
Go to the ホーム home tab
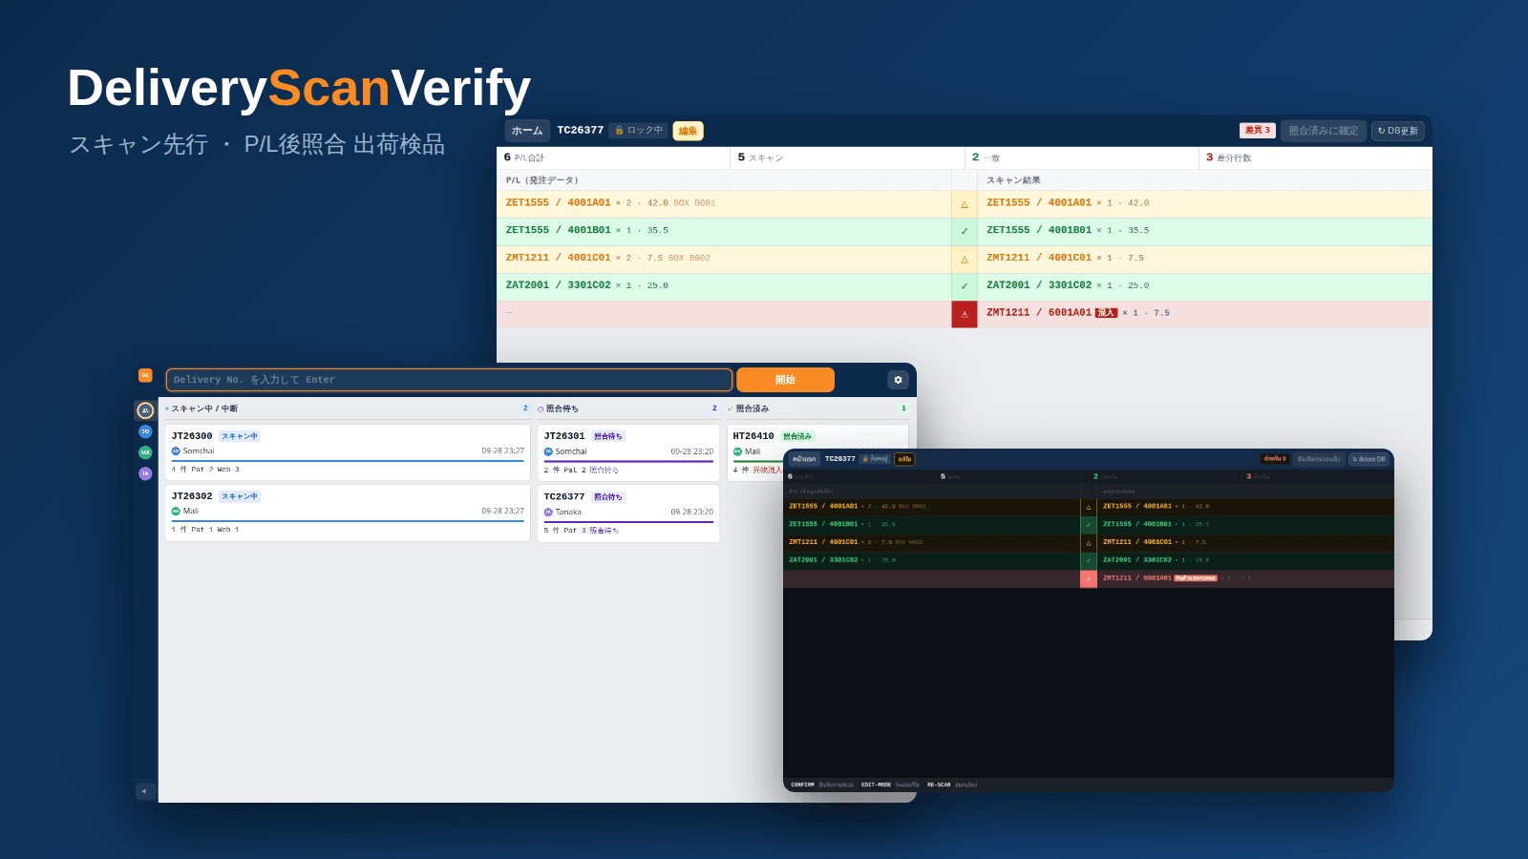[x=527, y=131]
